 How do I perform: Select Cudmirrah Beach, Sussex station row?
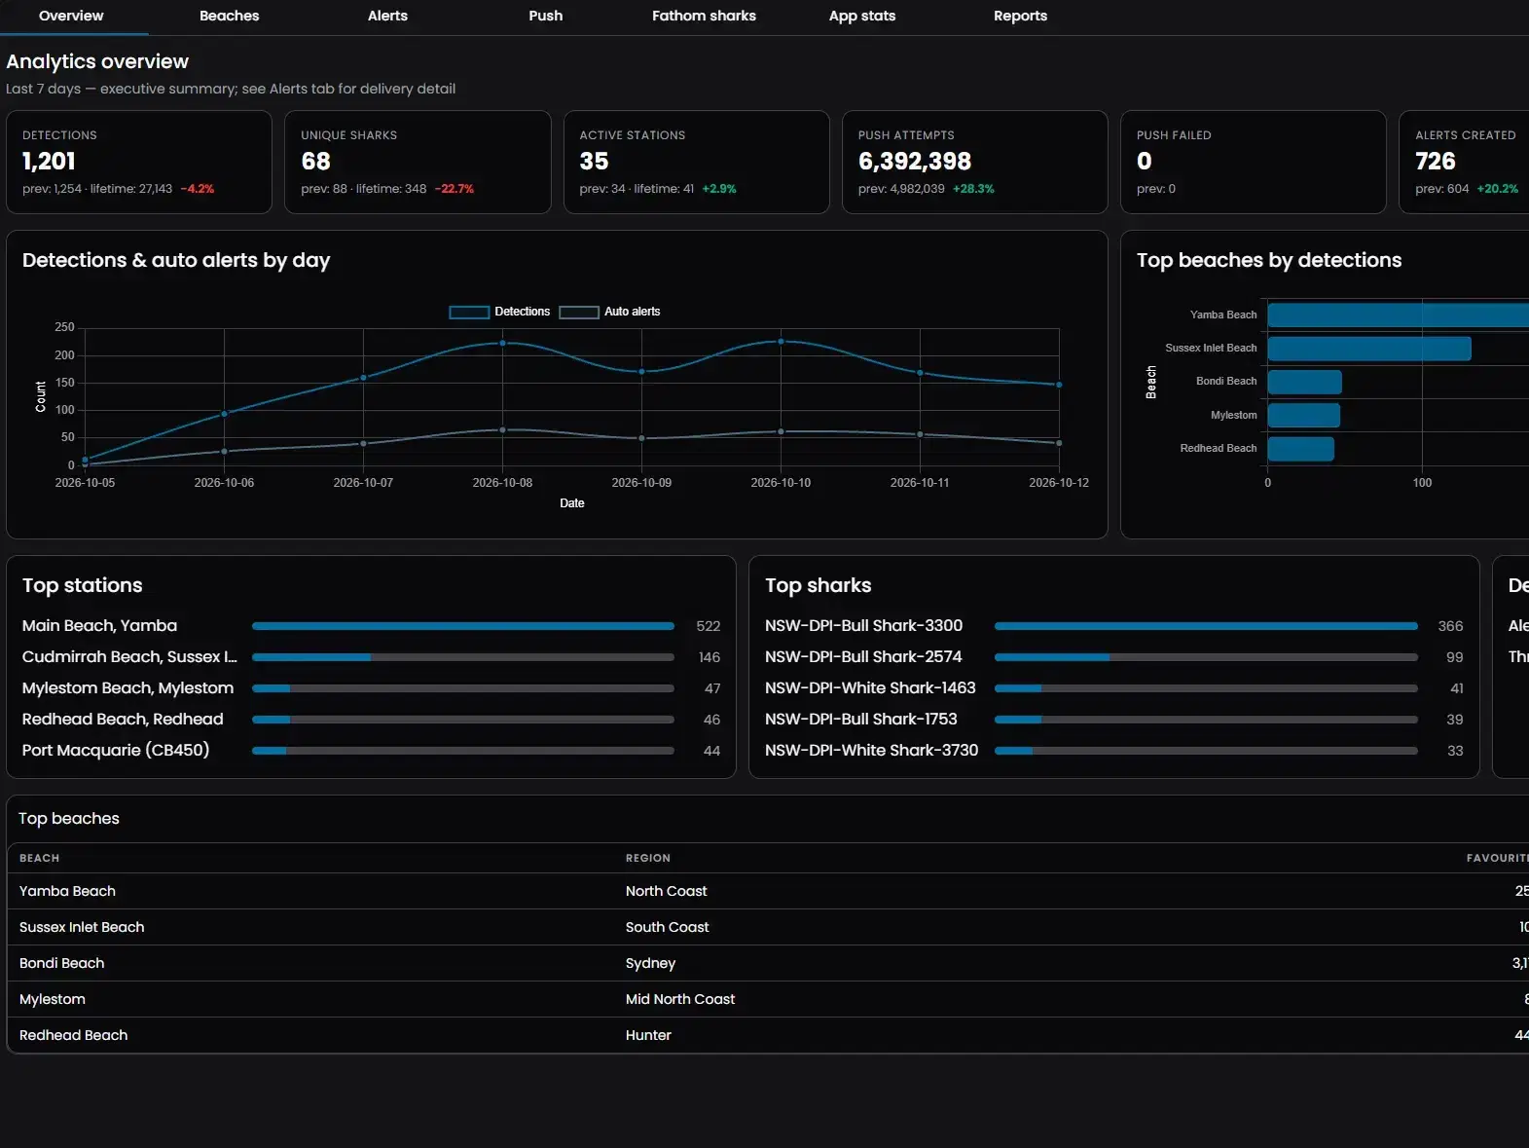pos(371,657)
